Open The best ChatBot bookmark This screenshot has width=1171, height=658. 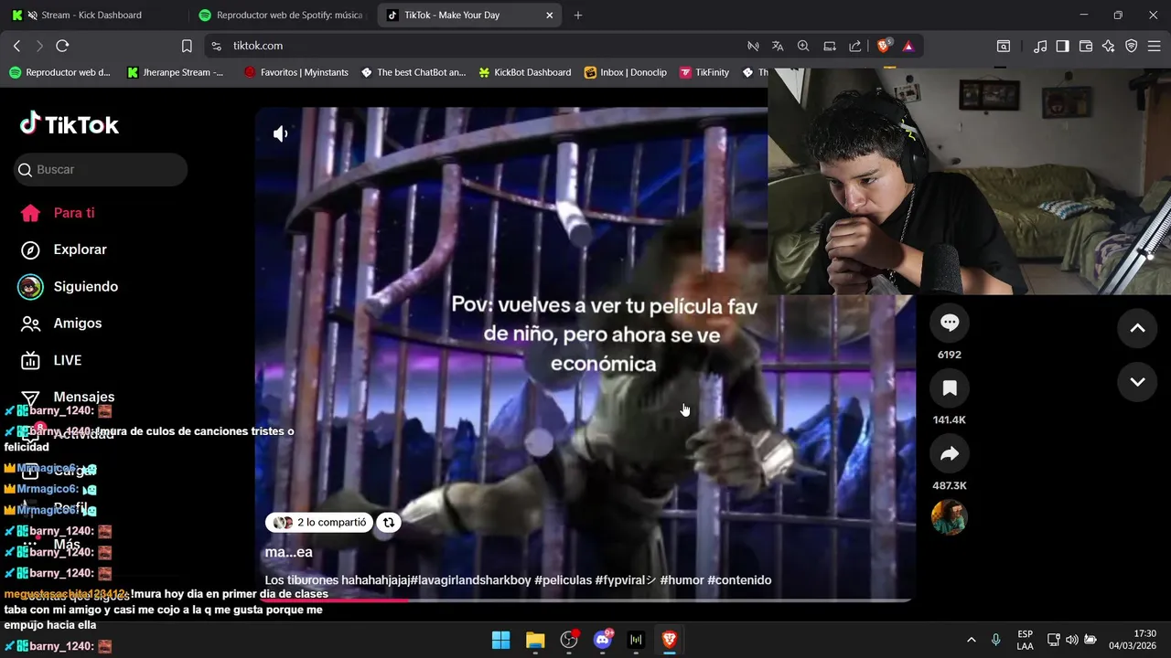click(414, 72)
